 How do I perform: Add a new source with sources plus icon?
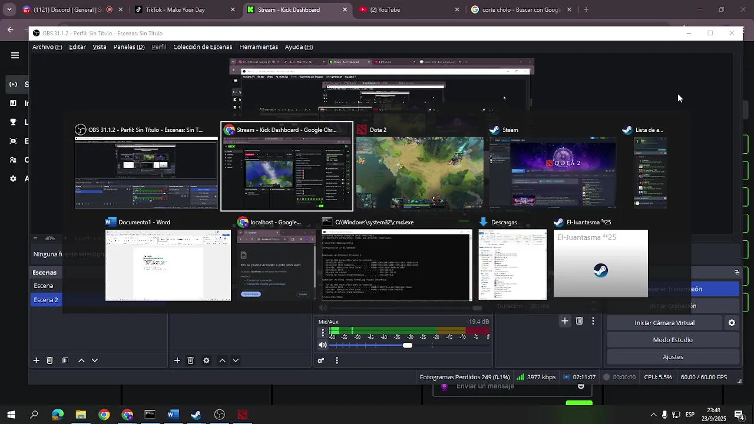177,360
